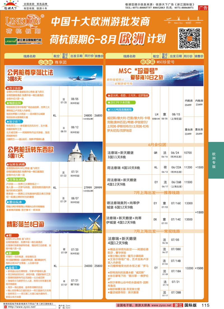Click the Http://www.zyoo.net/ address field
Image resolution: width=224 pixels, height=309 pixels.
pos(30,307)
